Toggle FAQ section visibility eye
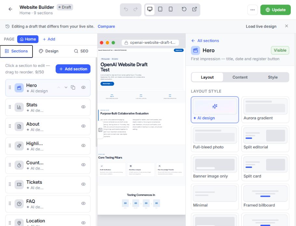This screenshot has width=296, height=226. pos(84,203)
